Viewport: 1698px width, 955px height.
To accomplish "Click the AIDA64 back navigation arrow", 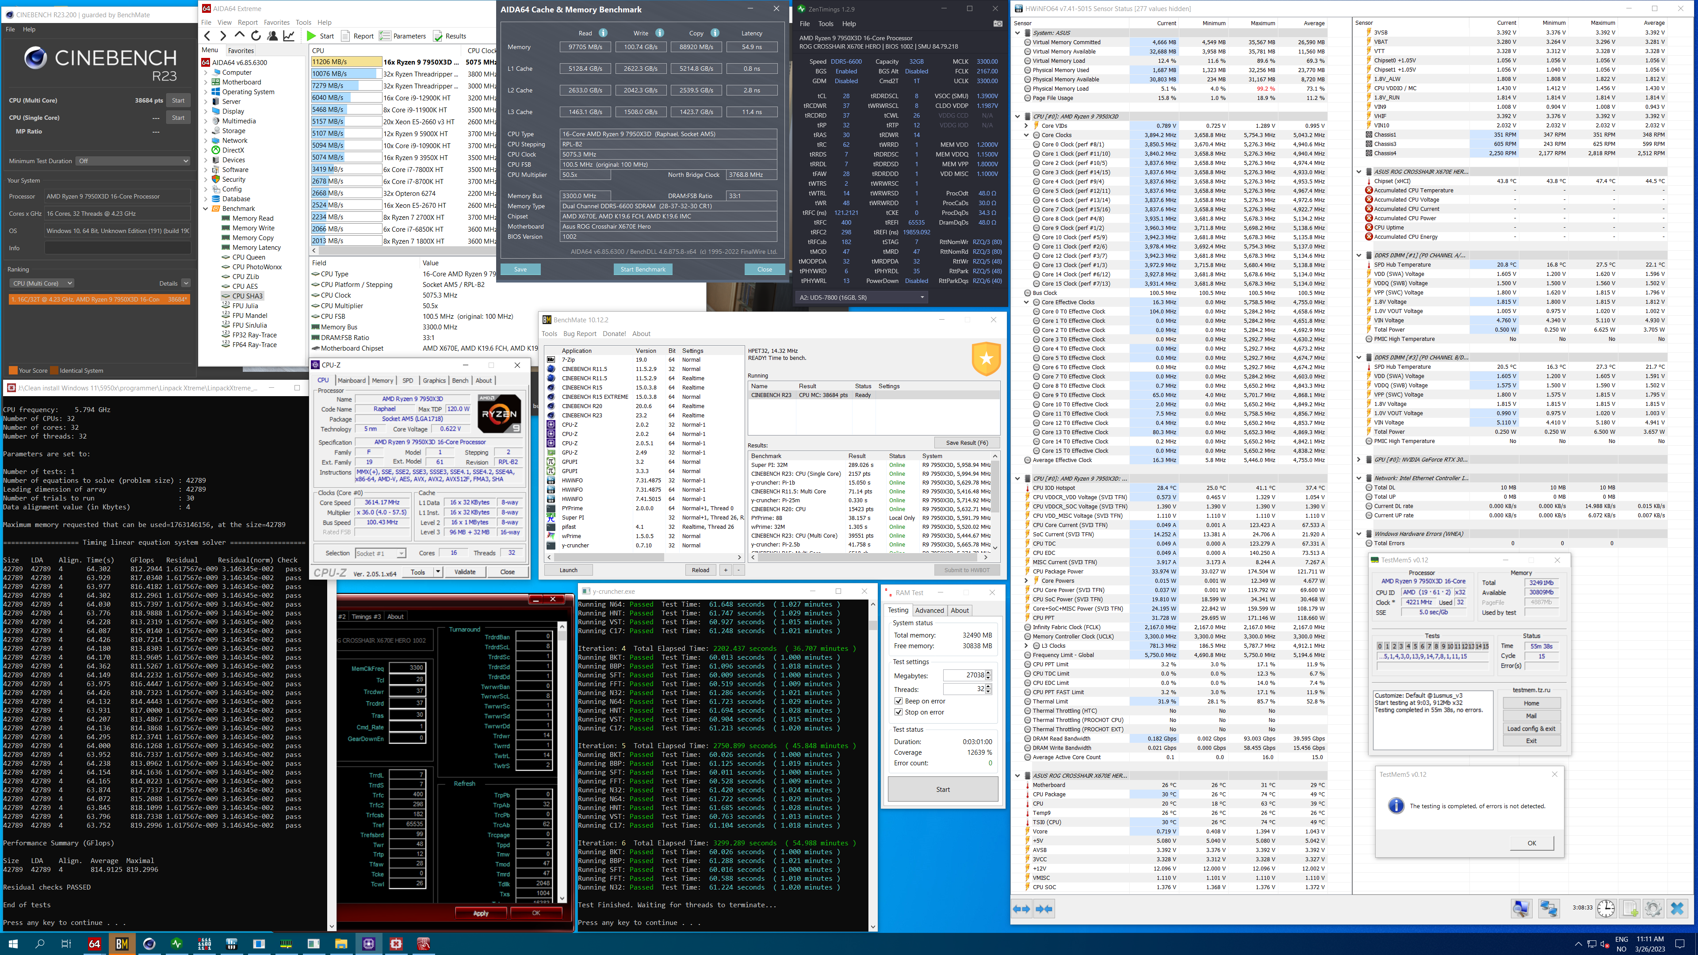I will pyautogui.click(x=208, y=36).
